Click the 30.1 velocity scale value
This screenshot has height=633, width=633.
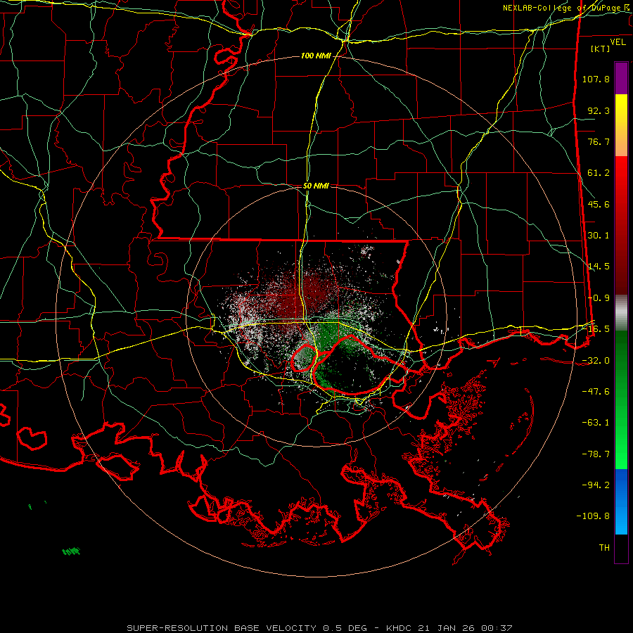599,236
